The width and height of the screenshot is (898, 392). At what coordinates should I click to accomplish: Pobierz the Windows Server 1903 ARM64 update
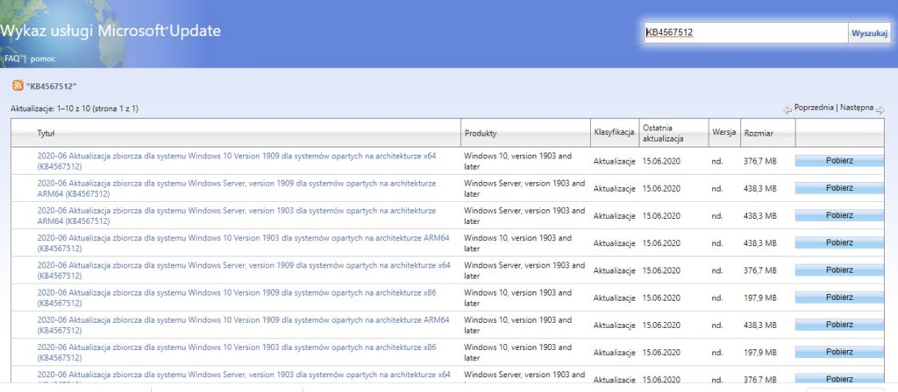[839, 216]
